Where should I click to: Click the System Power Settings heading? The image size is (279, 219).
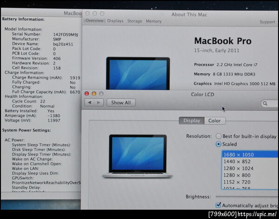point(27,130)
